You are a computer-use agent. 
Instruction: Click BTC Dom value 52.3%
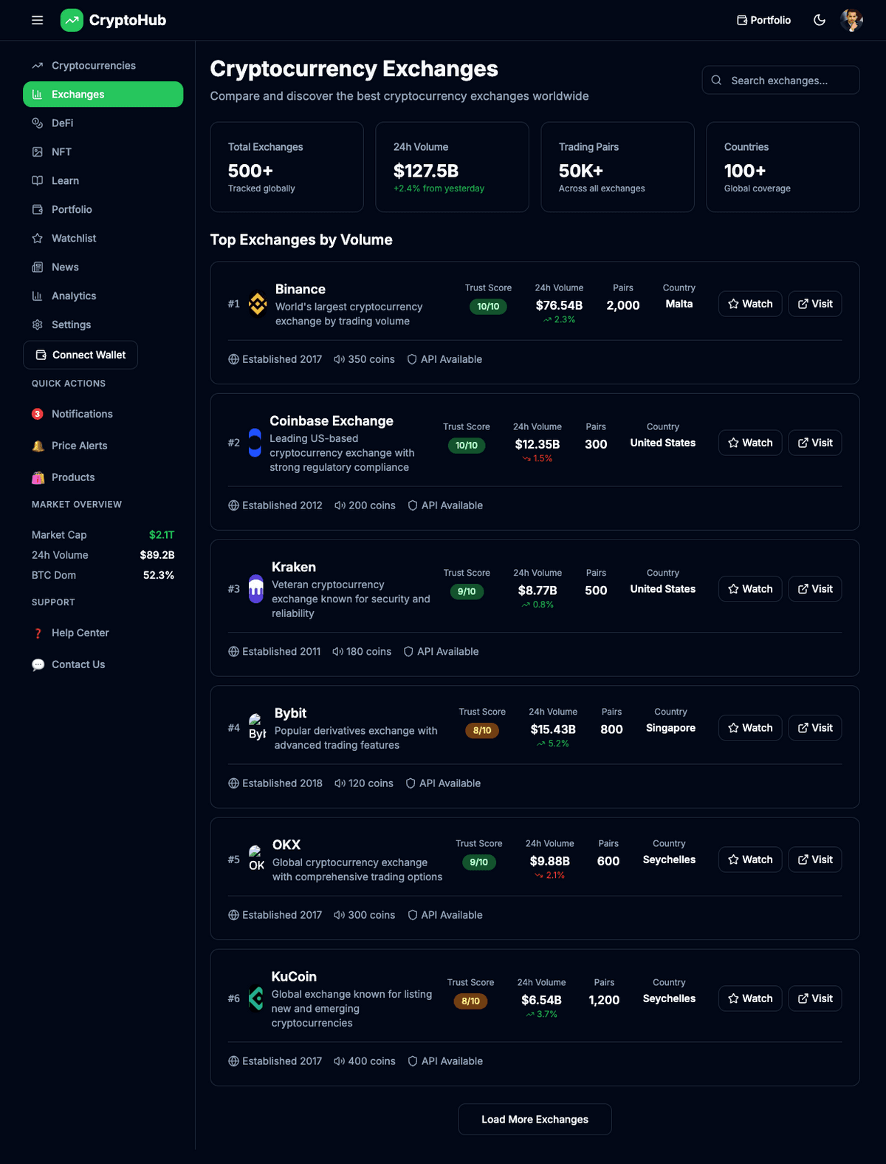[159, 575]
